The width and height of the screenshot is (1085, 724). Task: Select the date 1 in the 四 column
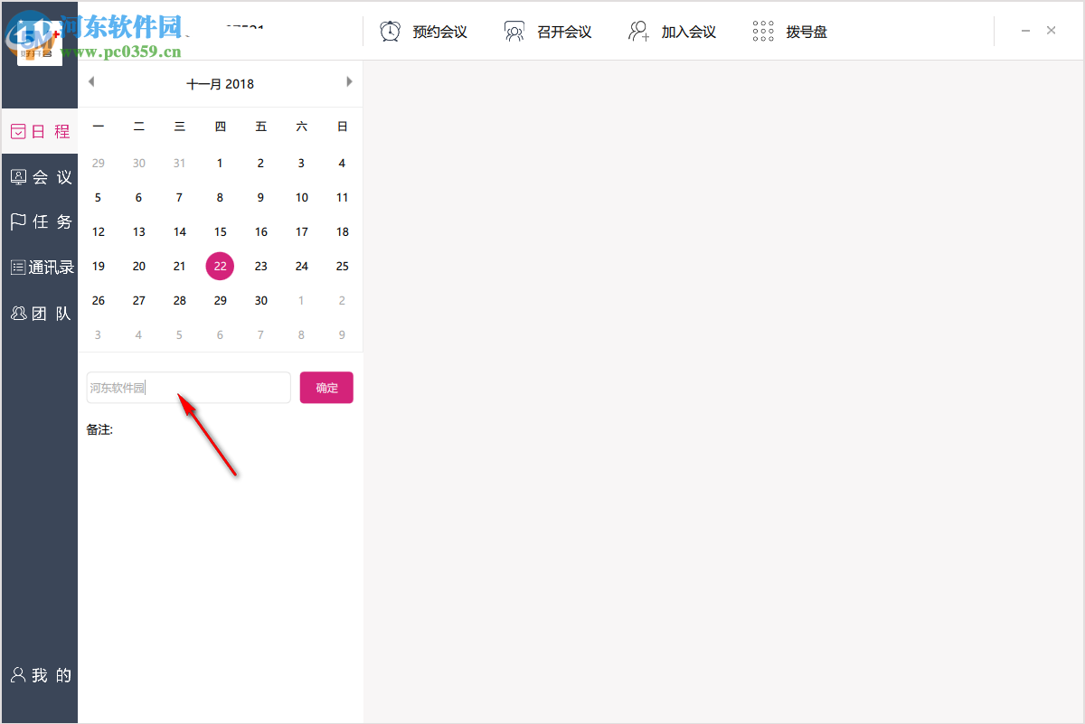(x=220, y=163)
